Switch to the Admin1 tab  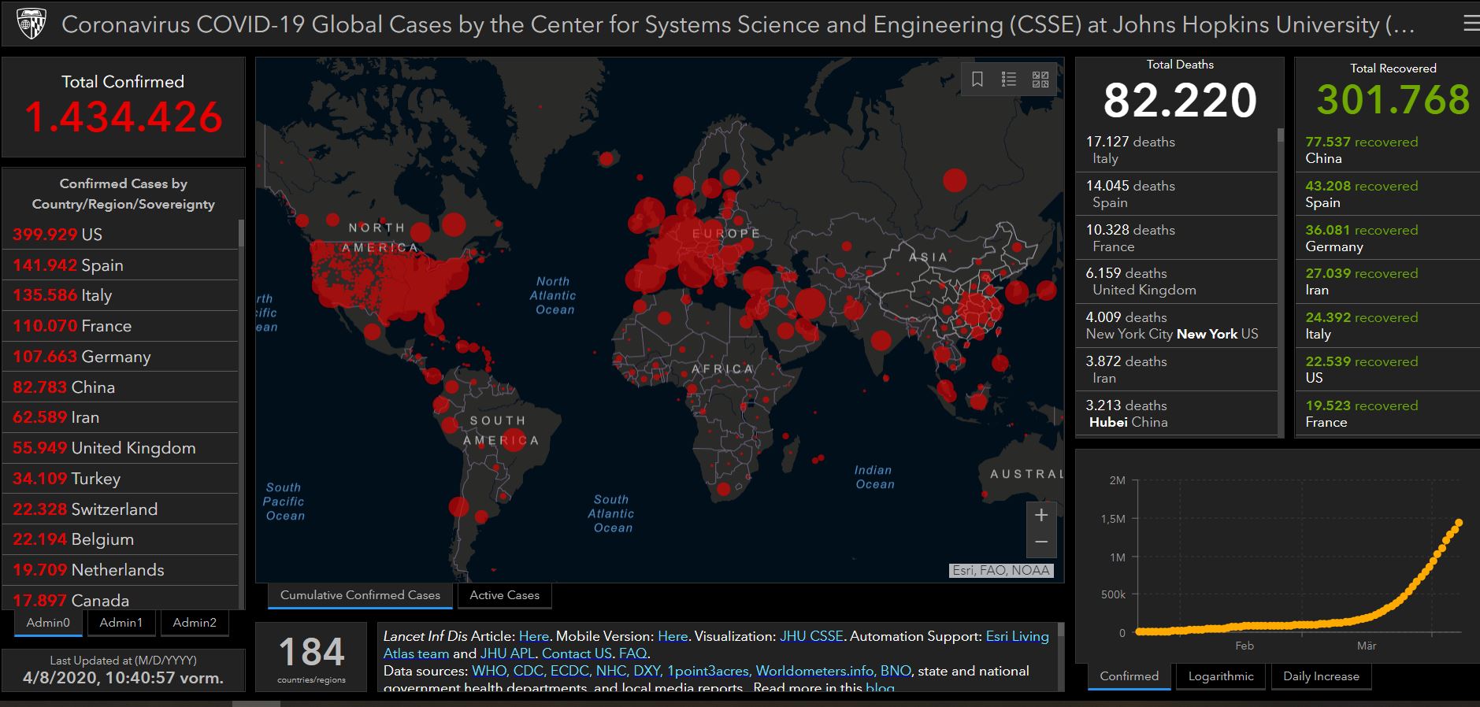point(121,623)
